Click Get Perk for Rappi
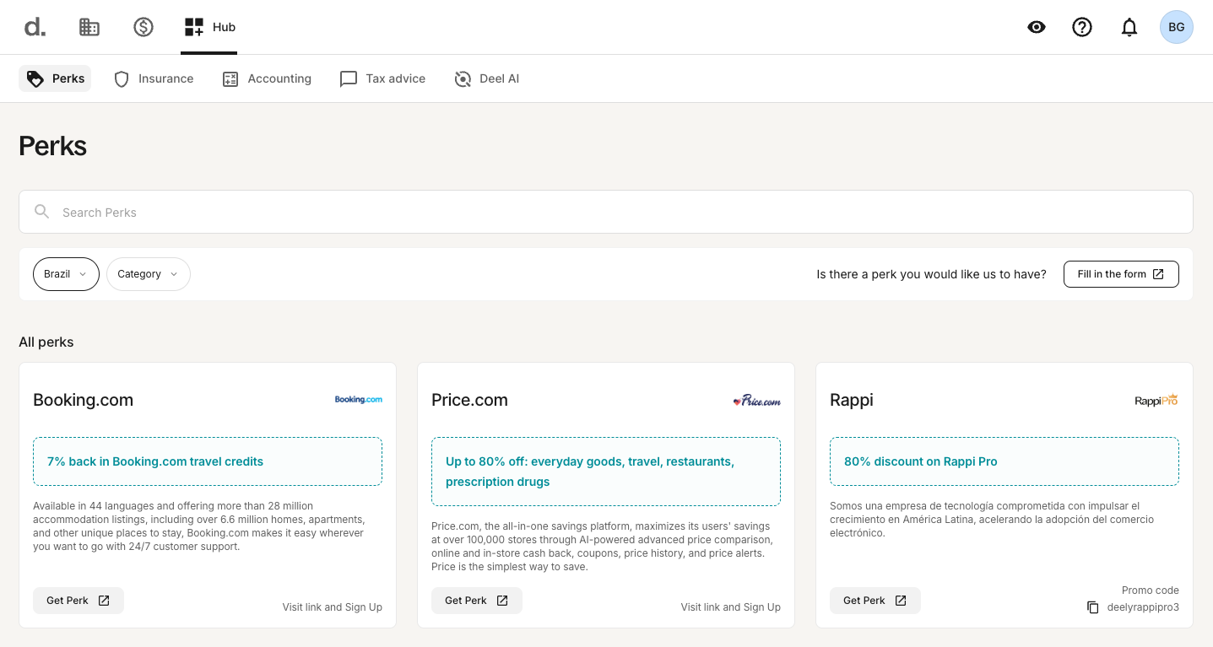1213x647 pixels. pyautogui.click(x=875, y=601)
